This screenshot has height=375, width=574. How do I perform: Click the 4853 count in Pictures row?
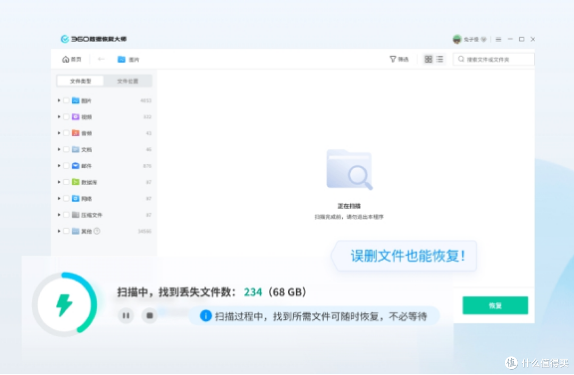pos(146,100)
